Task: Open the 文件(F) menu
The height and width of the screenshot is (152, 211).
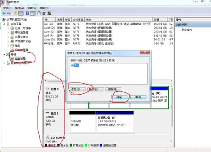Action: (7, 8)
